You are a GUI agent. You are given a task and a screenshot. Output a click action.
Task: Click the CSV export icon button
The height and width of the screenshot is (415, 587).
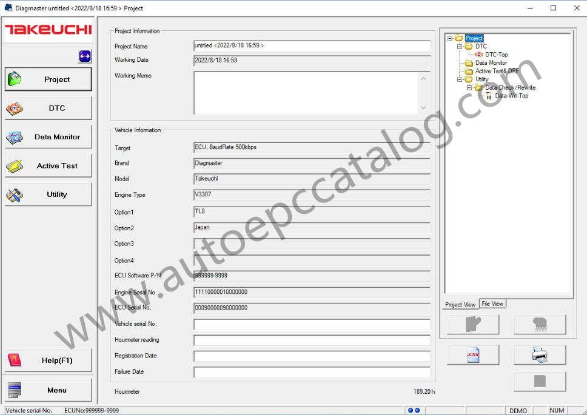click(473, 354)
